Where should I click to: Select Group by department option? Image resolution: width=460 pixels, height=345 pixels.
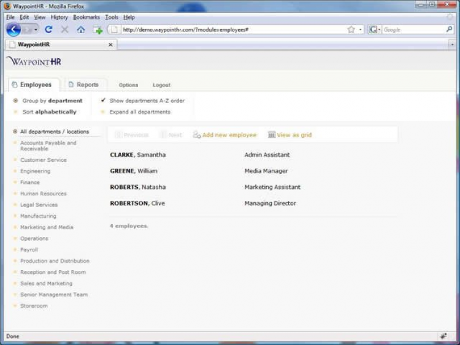tap(48, 100)
